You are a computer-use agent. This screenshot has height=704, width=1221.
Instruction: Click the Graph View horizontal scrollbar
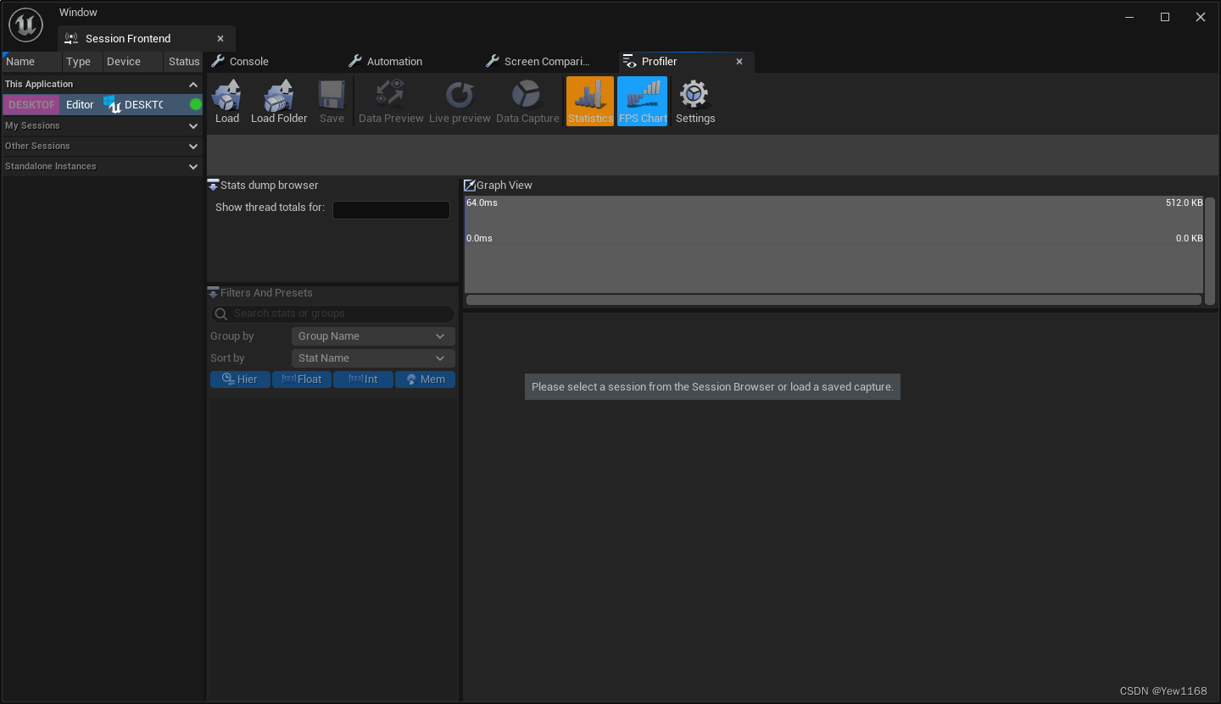point(834,300)
